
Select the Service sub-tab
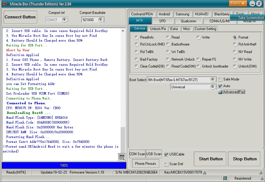tap(139, 28)
